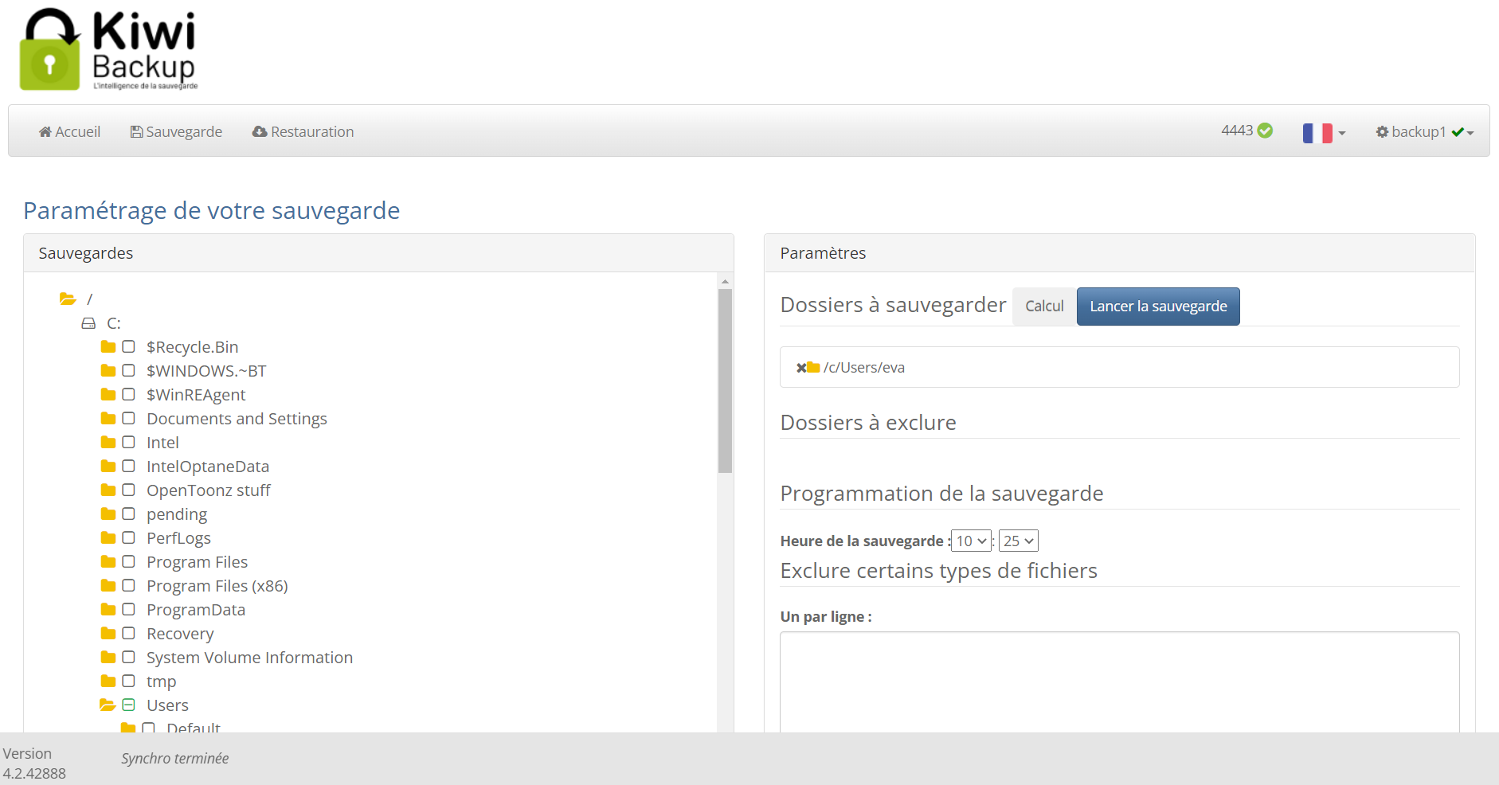Click the folder icon of Recovery
1499x785 pixels.
coord(108,634)
